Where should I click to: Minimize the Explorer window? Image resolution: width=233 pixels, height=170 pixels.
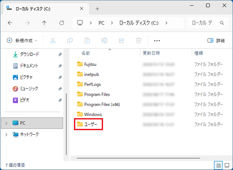click(192, 5)
